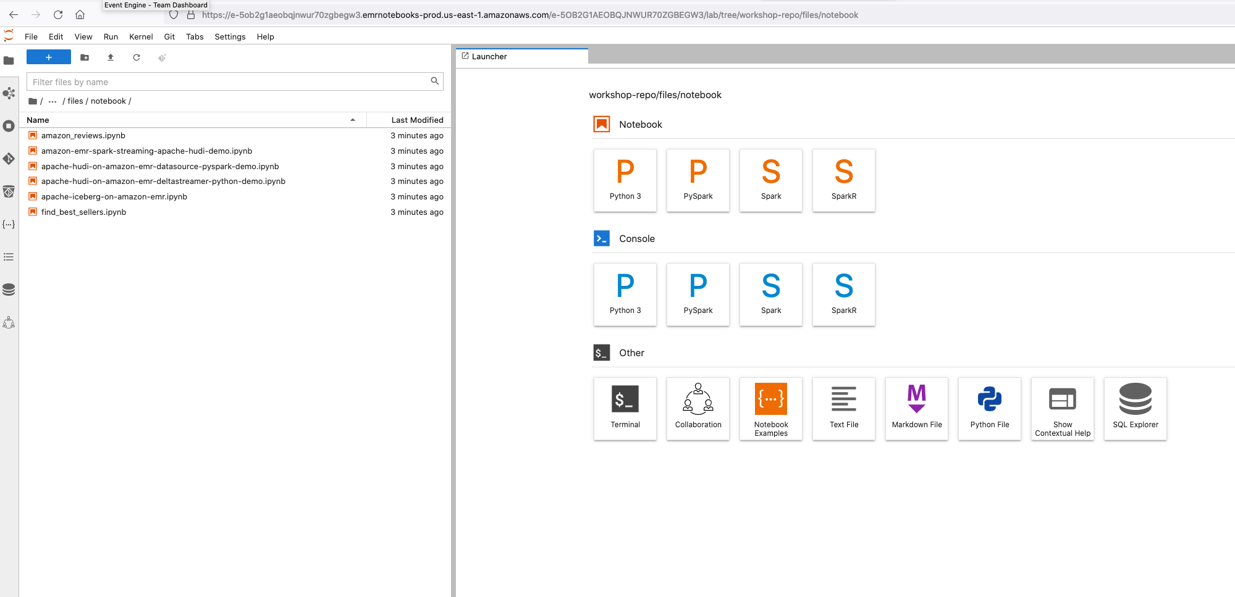The width and height of the screenshot is (1235, 597).
Task: Open the Table of Contents sidebar
Action: pos(9,257)
